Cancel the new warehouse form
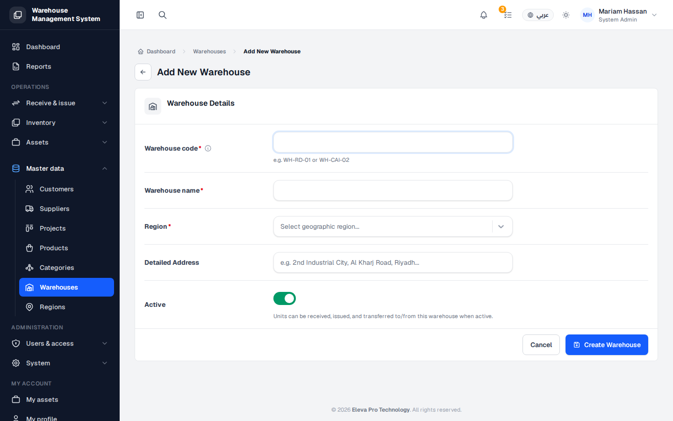 pyautogui.click(x=541, y=345)
